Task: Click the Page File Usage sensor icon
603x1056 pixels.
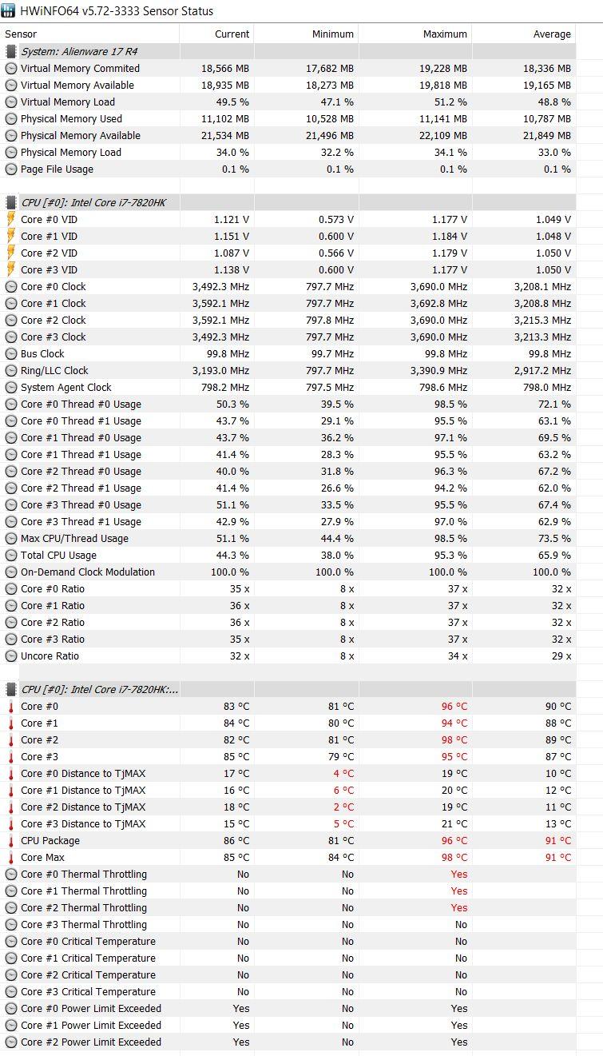Action: [x=11, y=169]
